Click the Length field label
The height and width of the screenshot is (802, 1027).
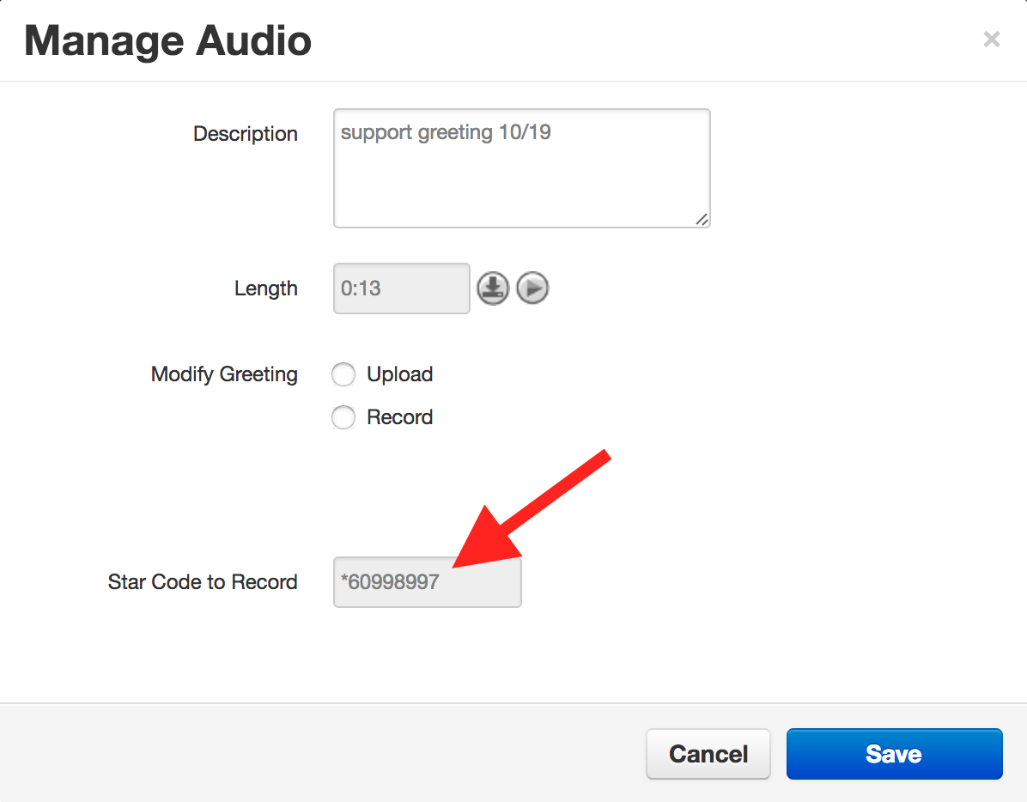coord(265,289)
